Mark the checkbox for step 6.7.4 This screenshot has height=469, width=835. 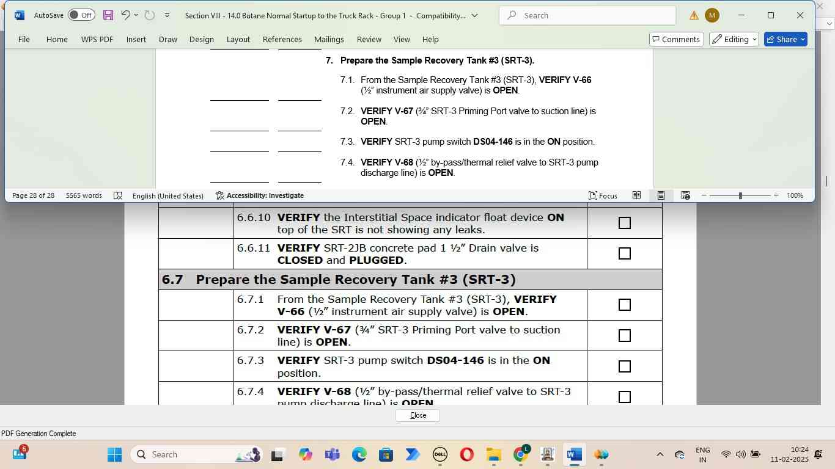click(x=624, y=397)
